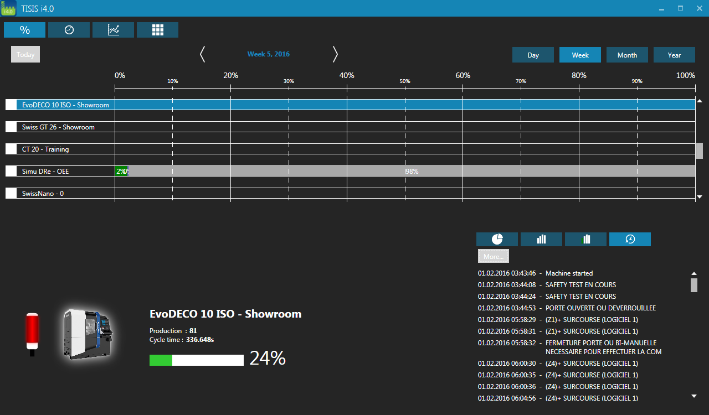The width and height of the screenshot is (709, 415).
Task: Tick the EvoDECO 10 ISO checkbox
Action: coord(11,105)
